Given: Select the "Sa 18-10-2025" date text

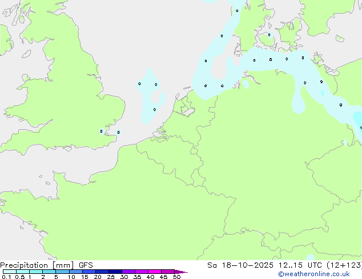Looking at the screenshot, I should click(240, 265).
